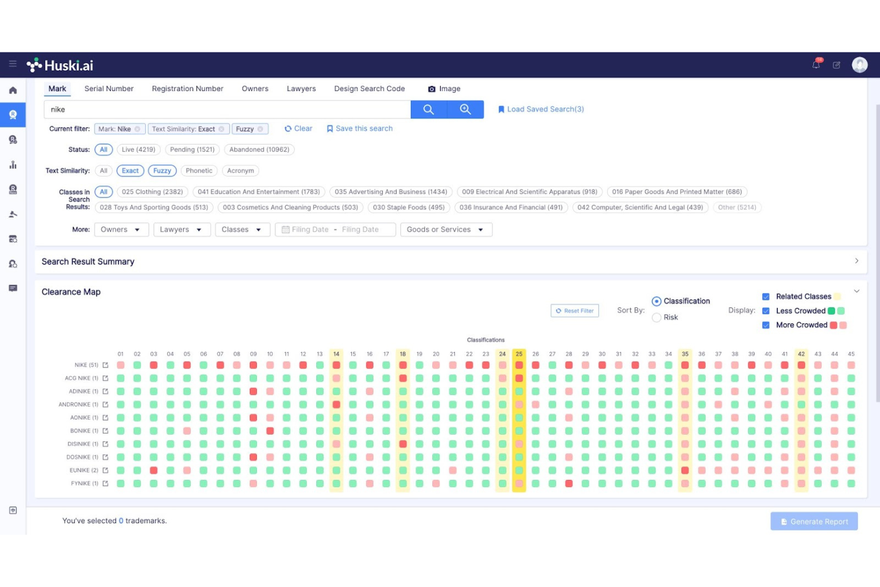Filter status by Pending (1521)
Viewport: 880px width, 587px height.
pyautogui.click(x=192, y=150)
